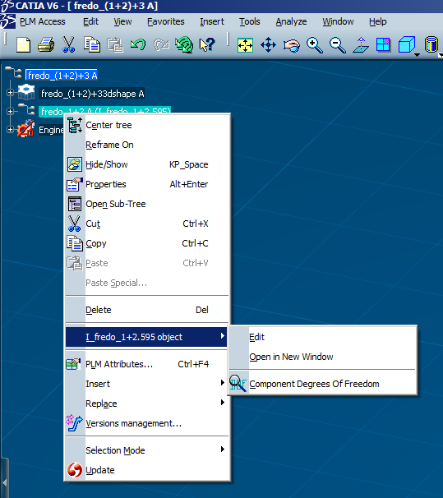Open the Favorites menu
Viewport: 443px width, 498px height.
coord(166,21)
